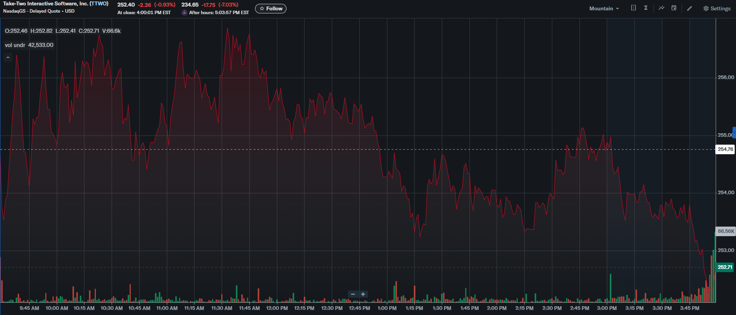736x315 pixels.
Task: Click the sigma statistics icon
Action: tap(646, 8)
